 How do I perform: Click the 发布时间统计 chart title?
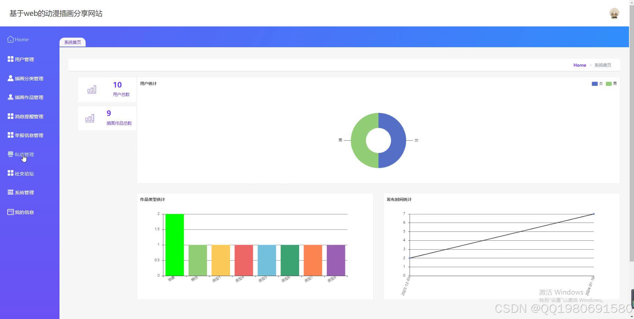[399, 199]
